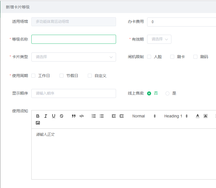Toggle bold formatting in the editor
216x188 pixels.
tap(38, 116)
